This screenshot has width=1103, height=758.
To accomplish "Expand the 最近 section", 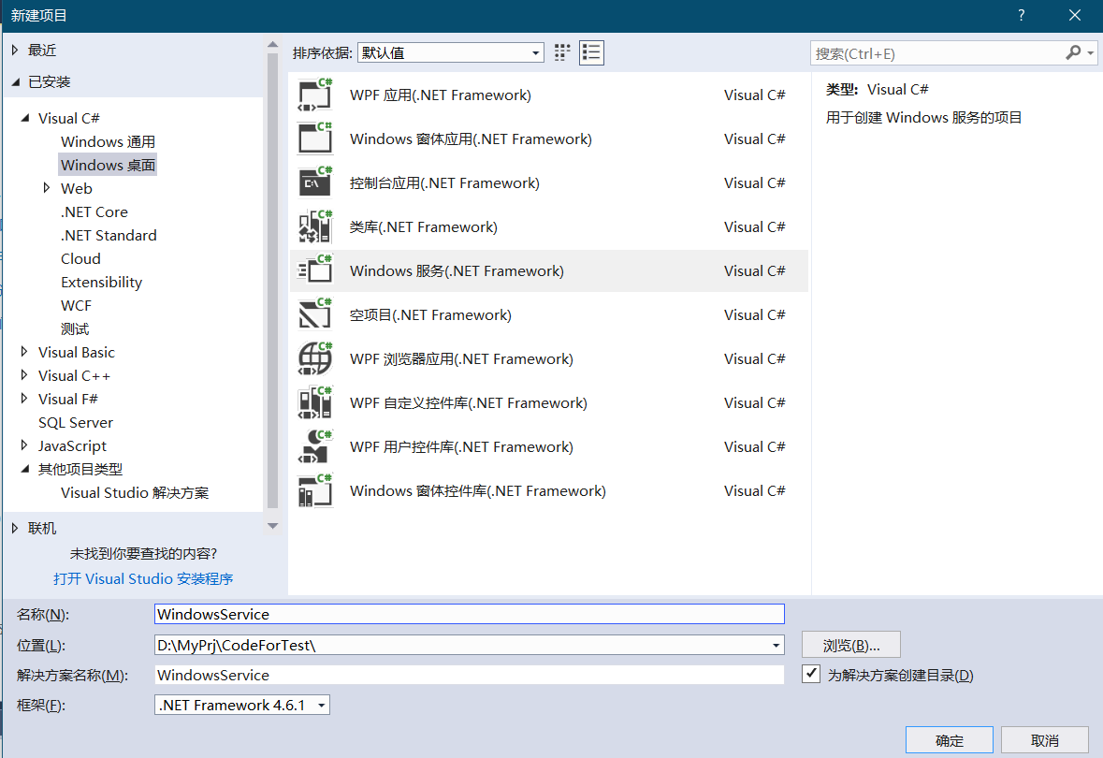I will [x=15, y=50].
